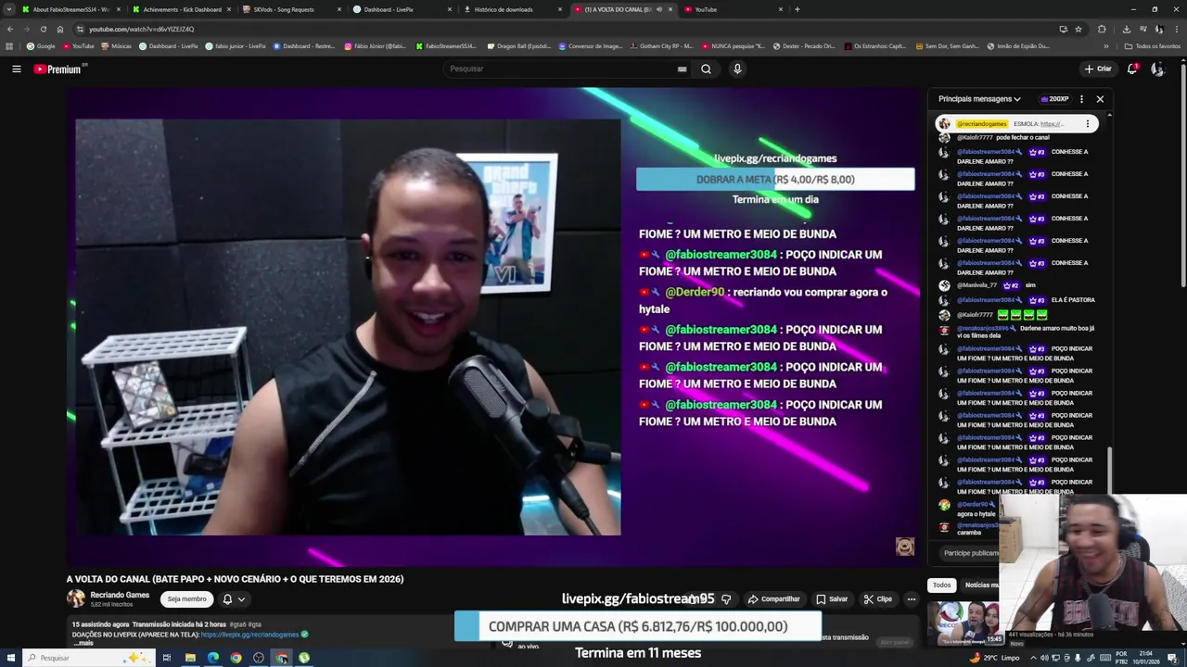This screenshot has height=667, width=1187.
Task: Focus the Participe publicamente chat input
Action: 971,553
